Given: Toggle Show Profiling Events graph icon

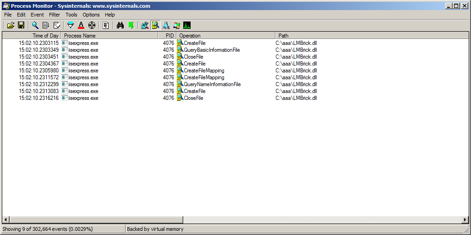Looking at the screenshot, I should pos(187,25).
